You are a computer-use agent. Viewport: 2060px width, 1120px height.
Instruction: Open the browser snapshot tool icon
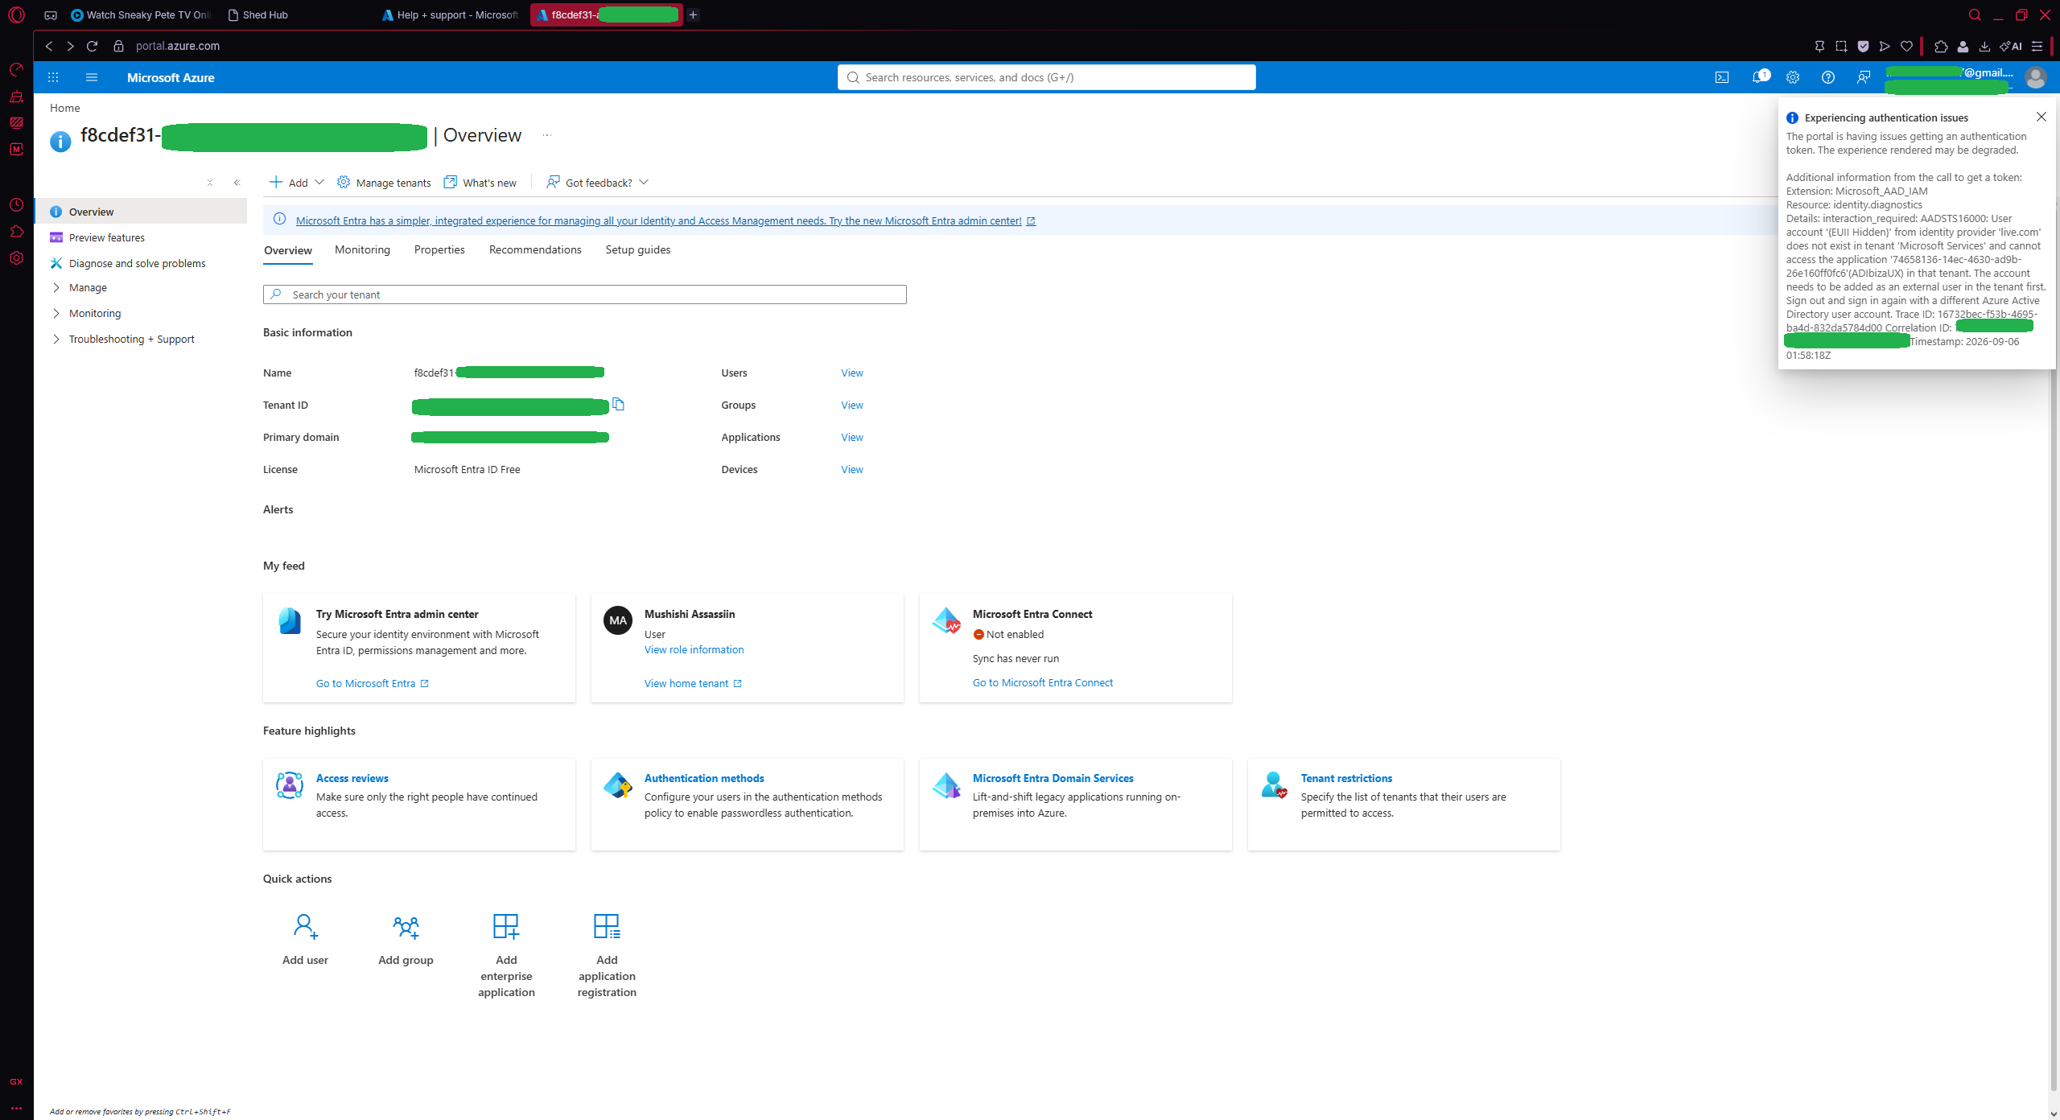[x=1841, y=46]
